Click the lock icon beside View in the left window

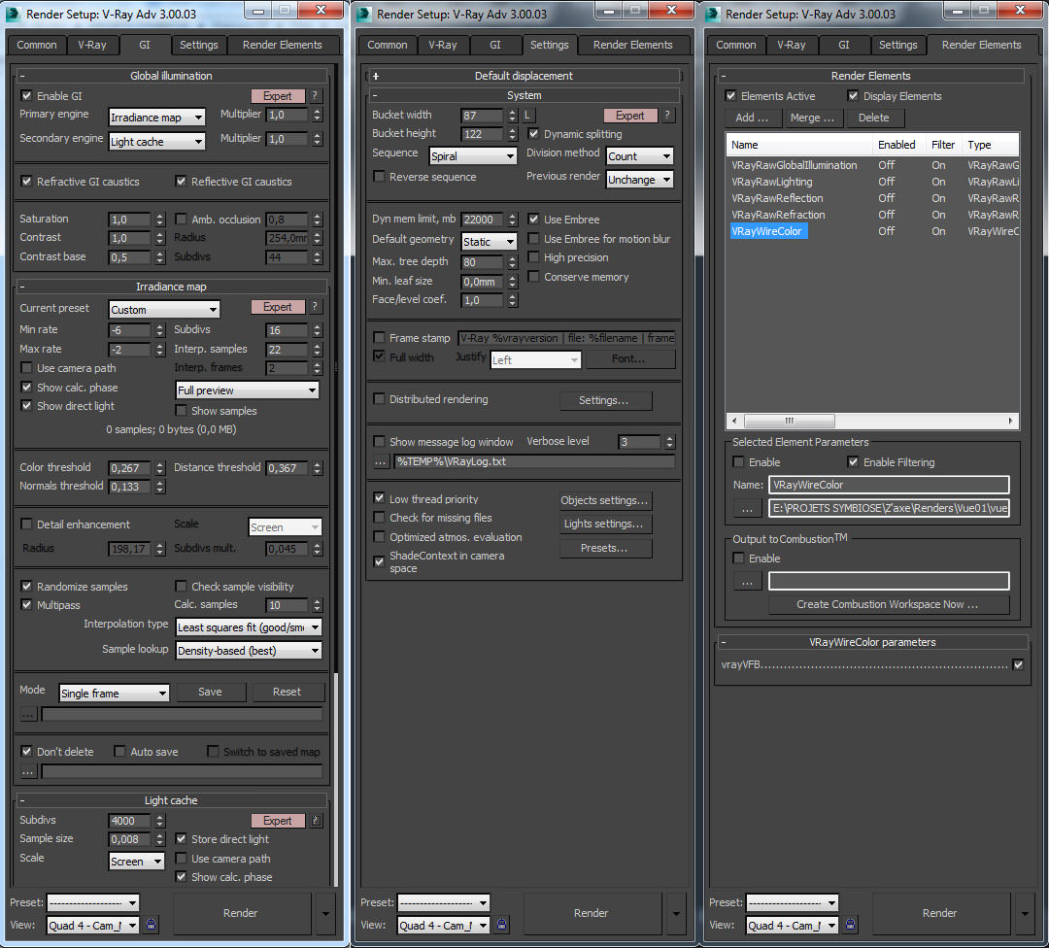point(152,925)
